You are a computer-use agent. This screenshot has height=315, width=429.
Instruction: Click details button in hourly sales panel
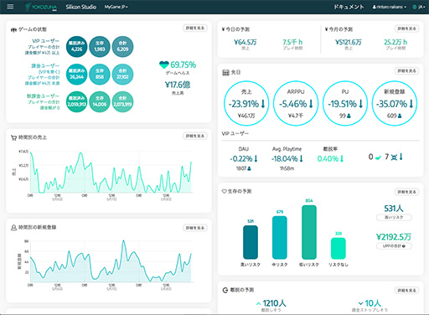[195, 136]
